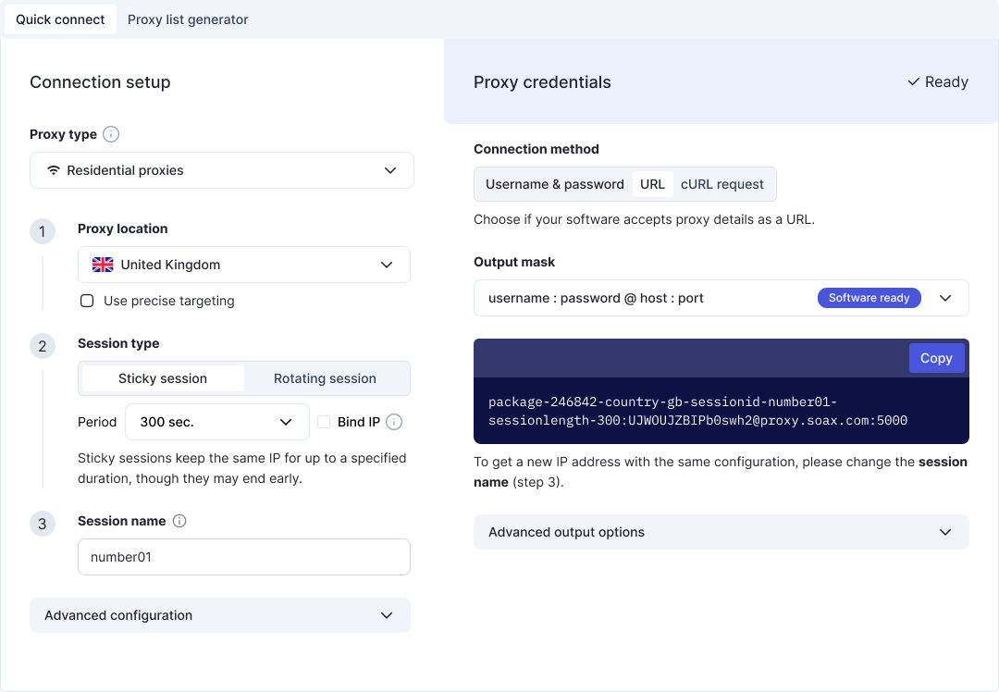
Task: Expand the Advanced output options section
Action: point(721,532)
